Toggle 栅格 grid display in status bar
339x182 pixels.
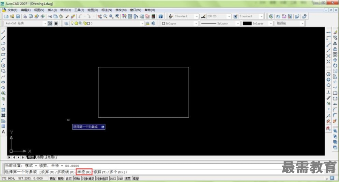[61, 179]
